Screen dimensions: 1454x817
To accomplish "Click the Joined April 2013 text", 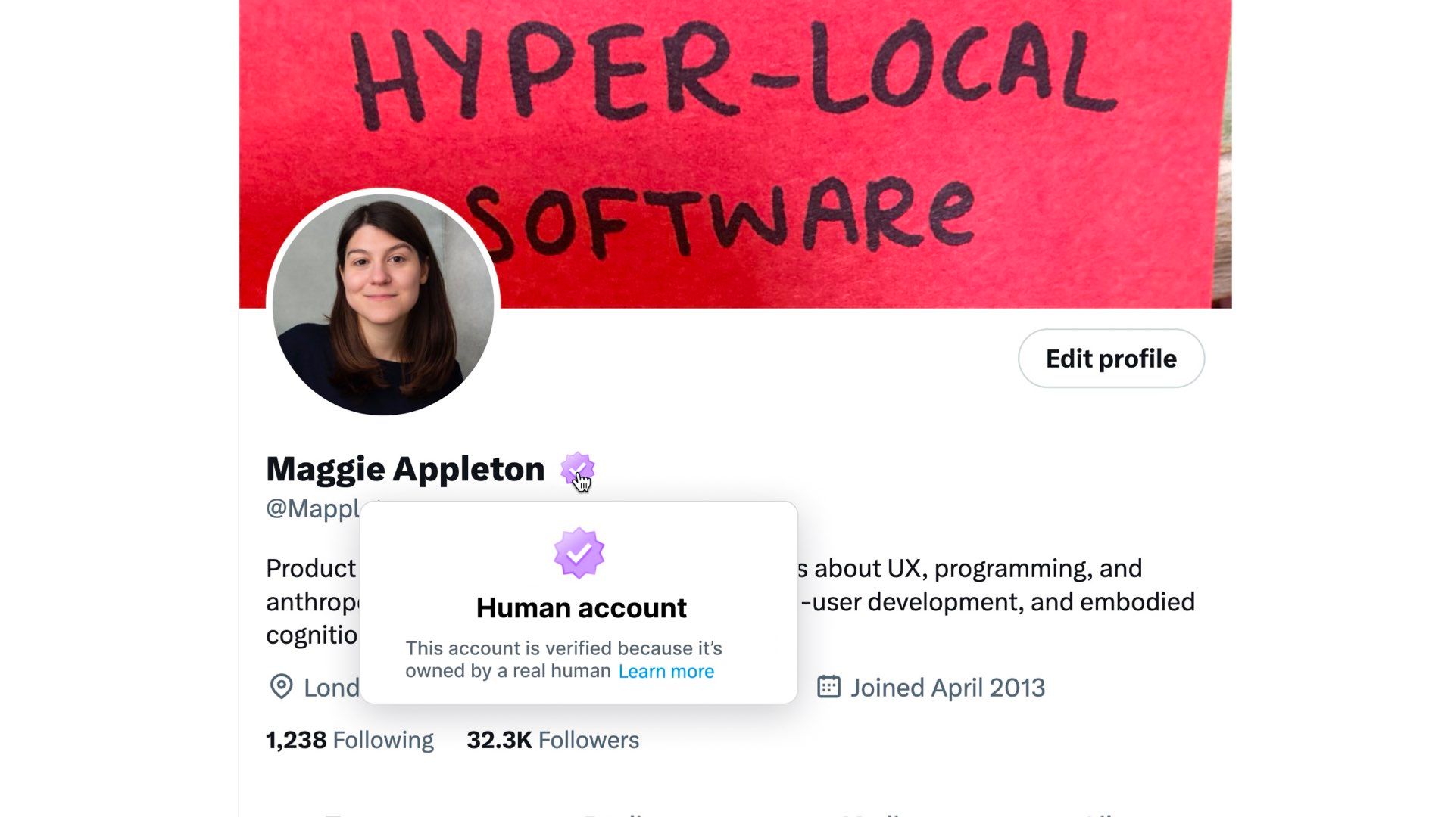I will pyautogui.click(x=947, y=688).
